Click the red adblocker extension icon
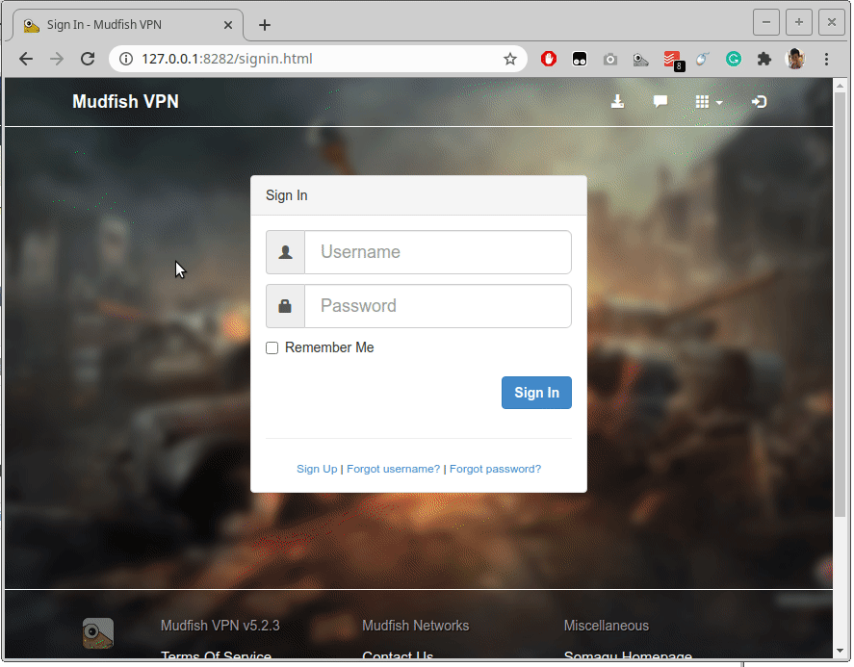The width and height of the screenshot is (854, 667). 549,60
